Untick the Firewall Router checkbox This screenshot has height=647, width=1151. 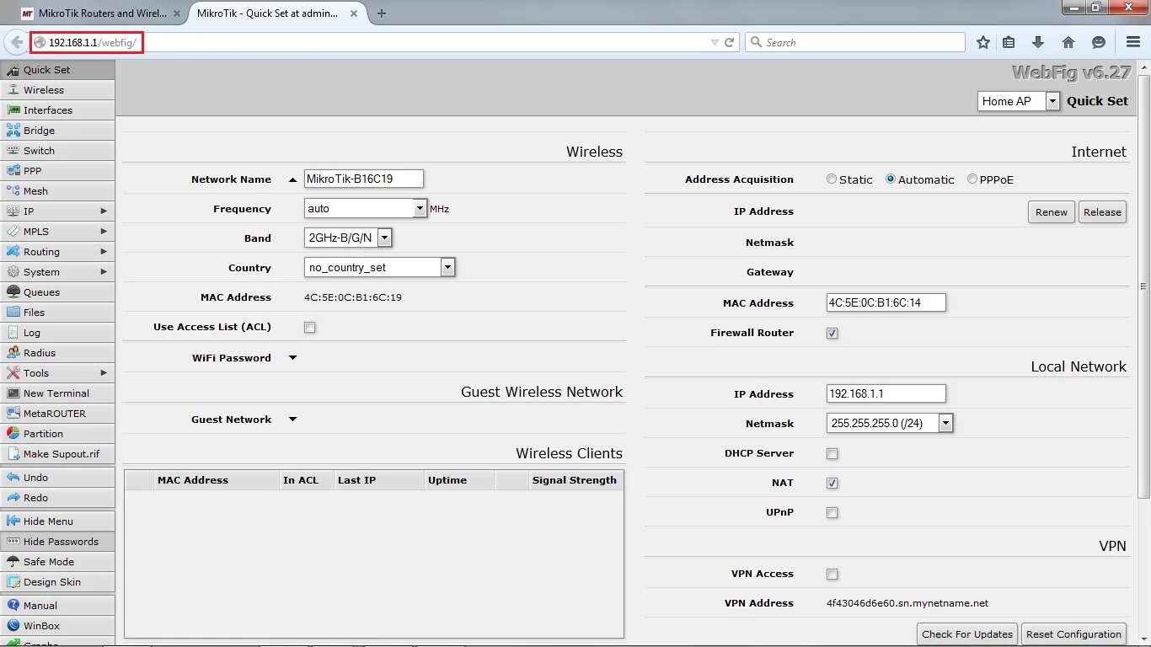[x=832, y=333]
